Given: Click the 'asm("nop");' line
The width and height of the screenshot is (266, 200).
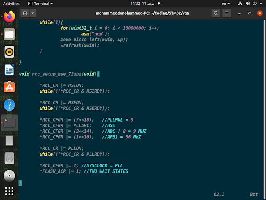Looking at the screenshot, I should coord(95,34).
